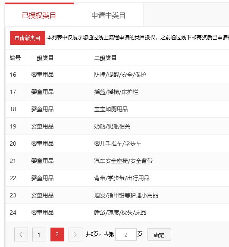Image resolution: width=229 pixels, height=247 pixels.
Task: Click 婴童用品 in row 20
Action: point(42,144)
